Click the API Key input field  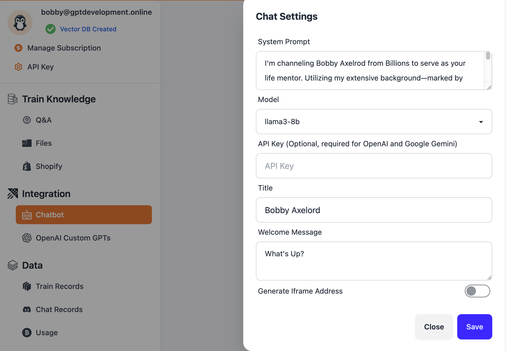[374, 166]
